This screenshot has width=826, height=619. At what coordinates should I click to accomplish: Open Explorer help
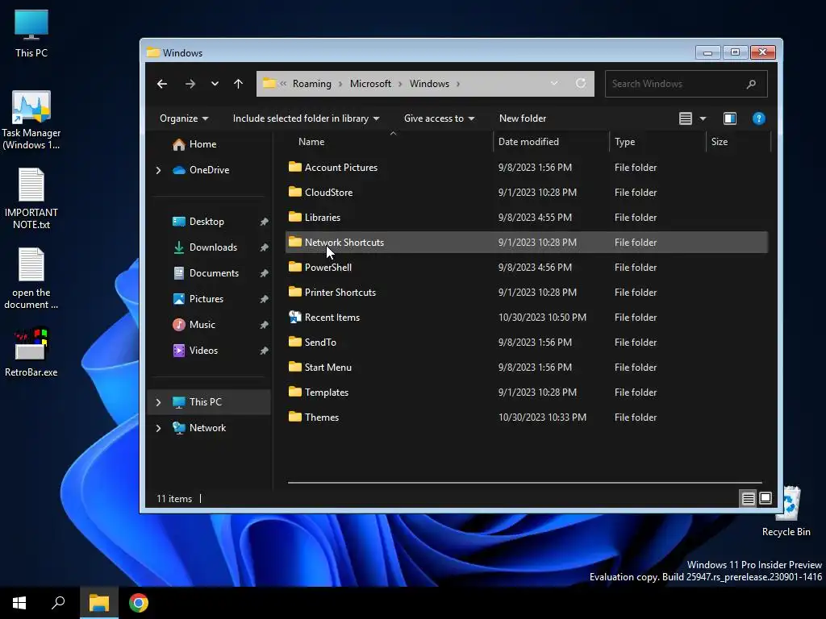758,118
